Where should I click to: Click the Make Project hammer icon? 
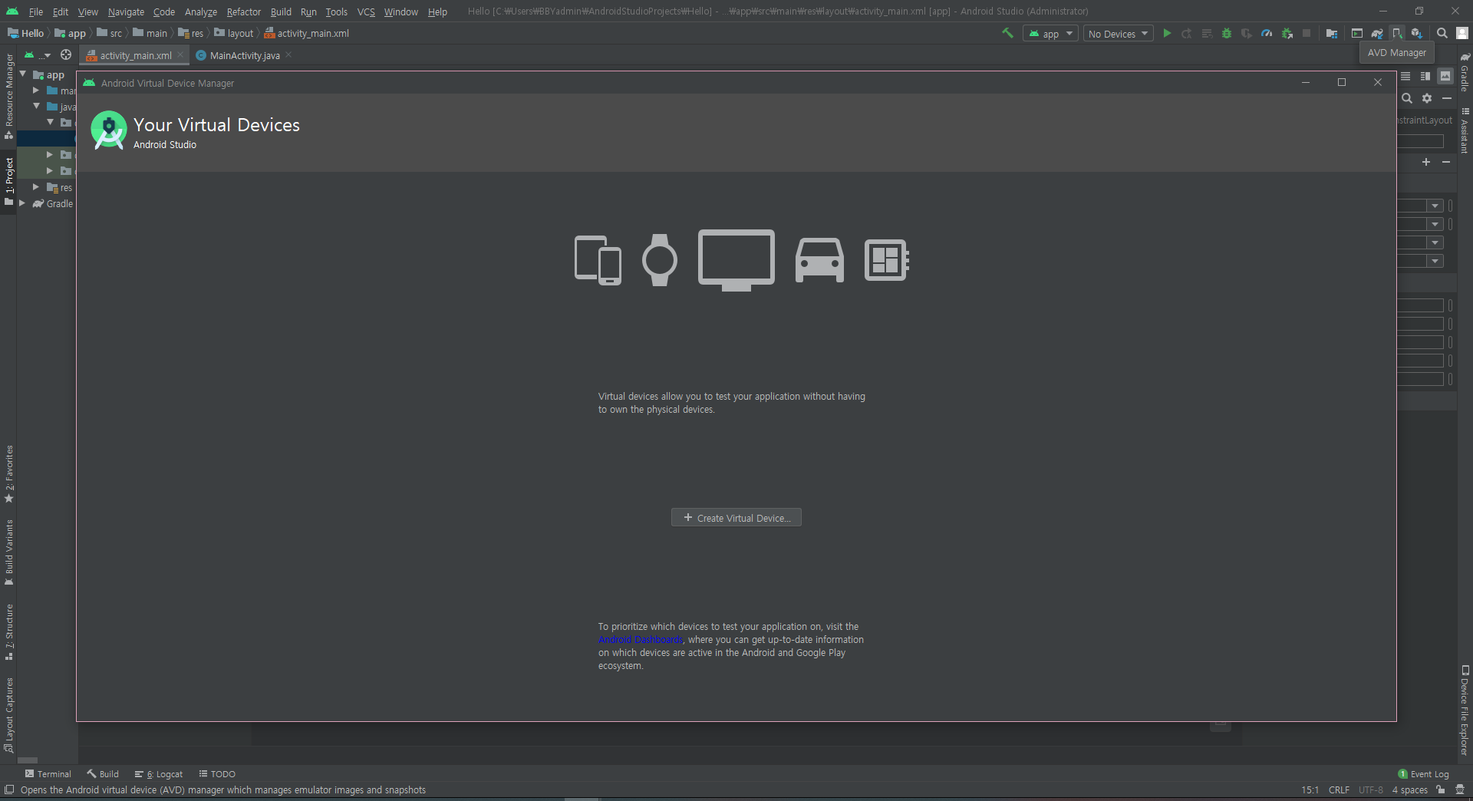tap(1007, 33)
